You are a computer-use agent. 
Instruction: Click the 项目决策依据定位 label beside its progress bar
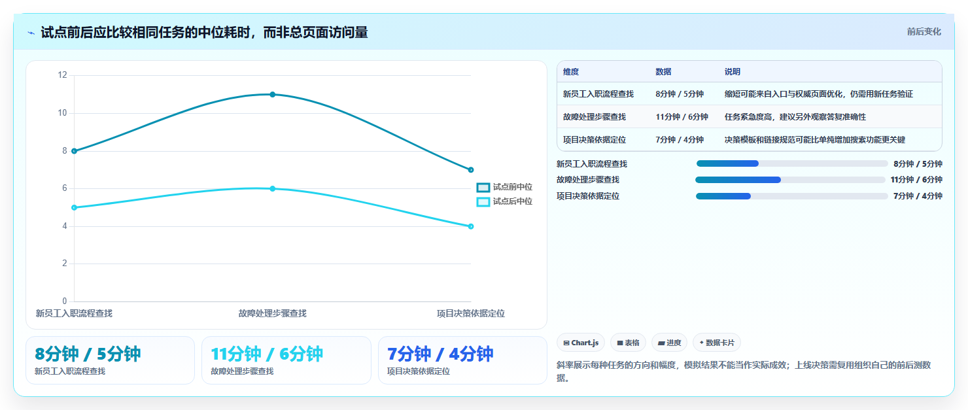(588, 196)
